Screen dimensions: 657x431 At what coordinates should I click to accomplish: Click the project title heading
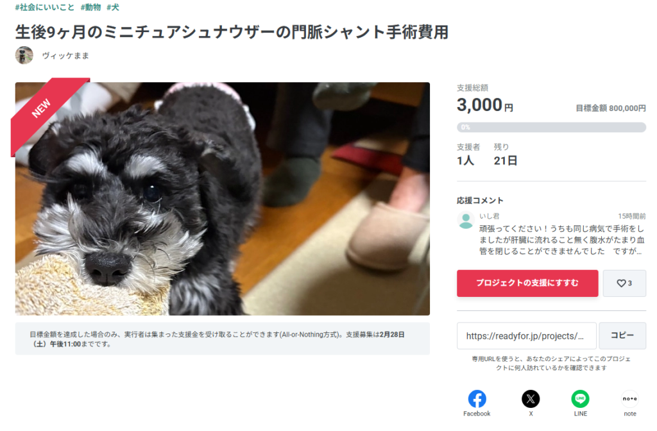click(232, 32)
